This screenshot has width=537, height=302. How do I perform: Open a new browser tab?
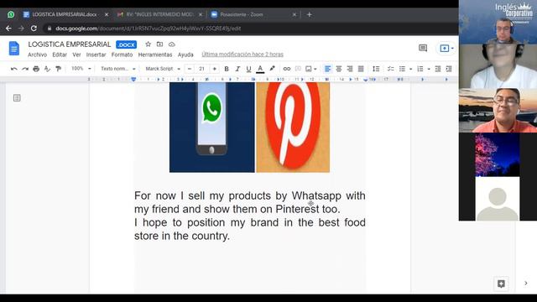(310, 14)
